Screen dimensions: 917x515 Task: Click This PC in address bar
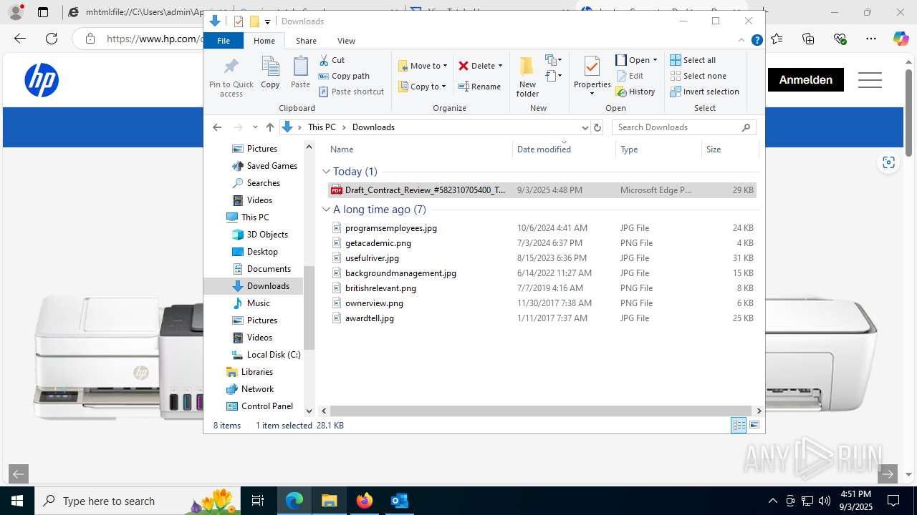tap(322, 127)
